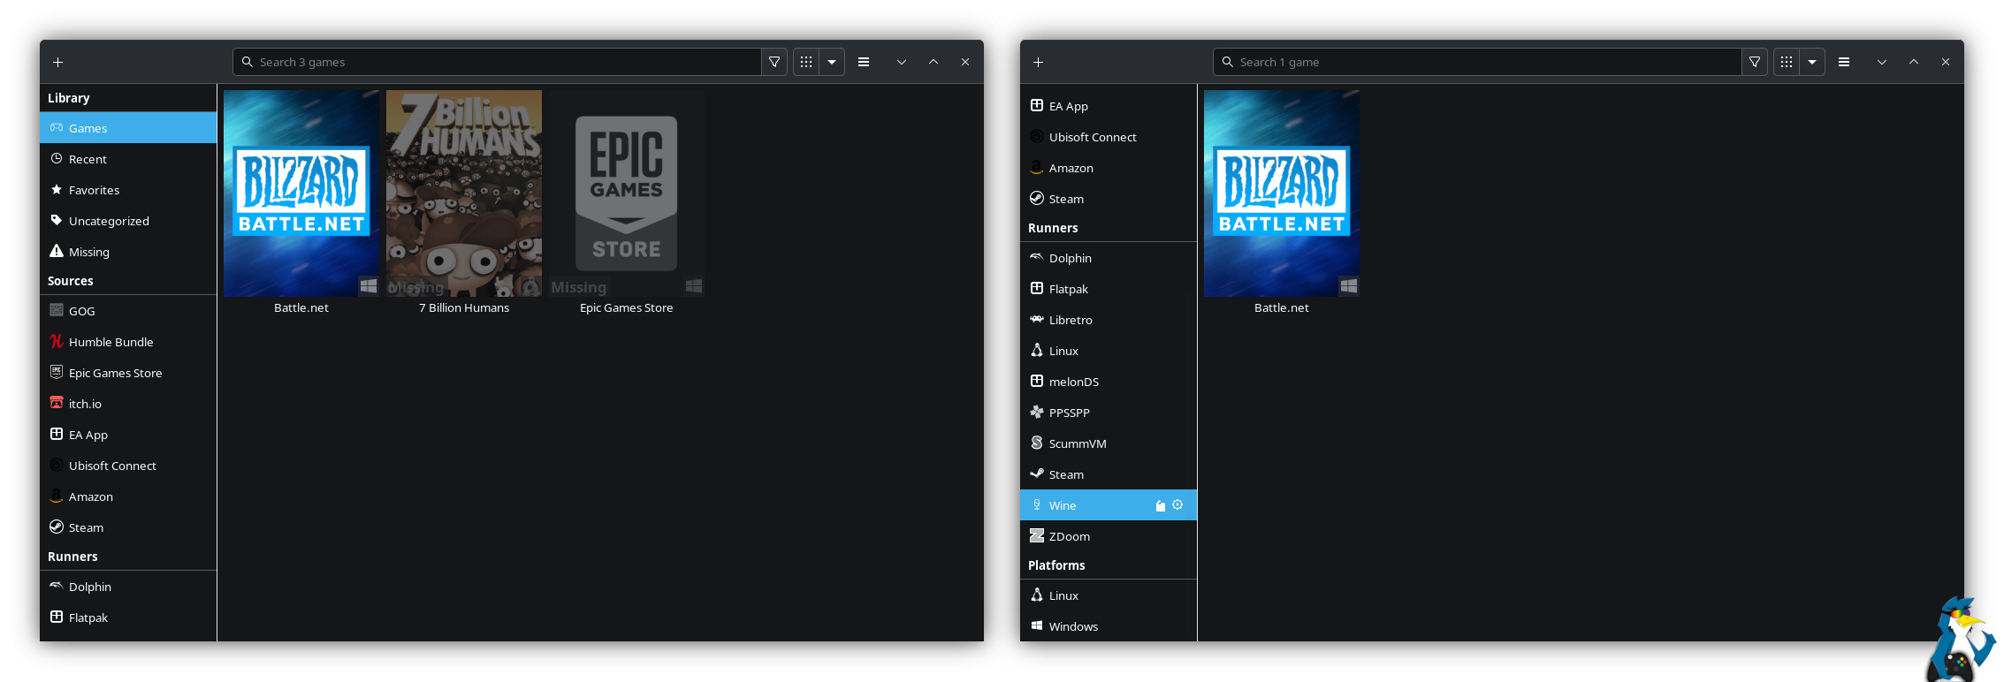Open the Humble Bundle source
This screenshot has width=2004, height=682.
[110, 342]
